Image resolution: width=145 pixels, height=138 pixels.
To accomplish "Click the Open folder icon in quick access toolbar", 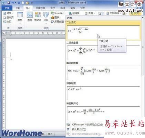I will point(27,3).
